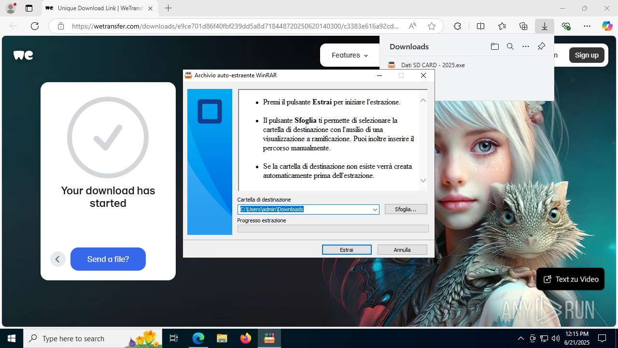
Task: View site information lock icon
Action: pyautogui.click(x=60, y=26)
